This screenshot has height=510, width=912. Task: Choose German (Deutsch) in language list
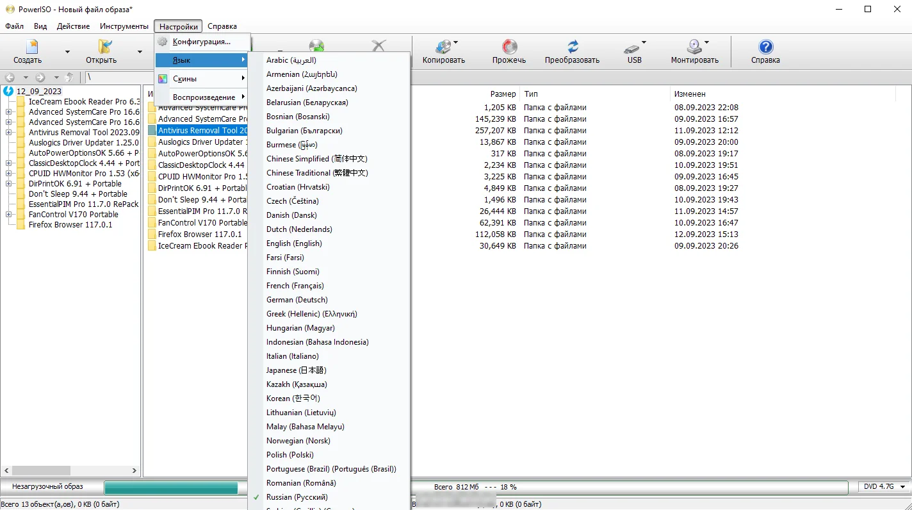pos(297,300)
